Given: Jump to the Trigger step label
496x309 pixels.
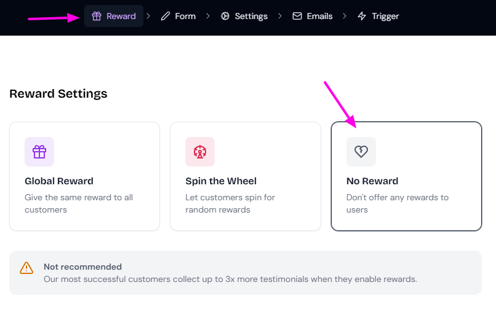Looking at the screenshot, I should click(x=385, y=16).
